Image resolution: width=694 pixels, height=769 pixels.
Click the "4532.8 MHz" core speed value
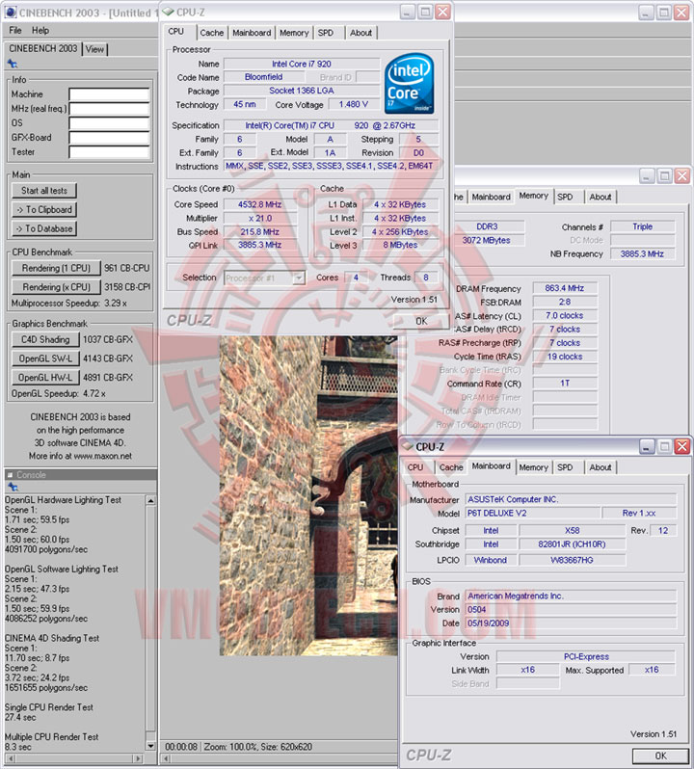(260, 204)
